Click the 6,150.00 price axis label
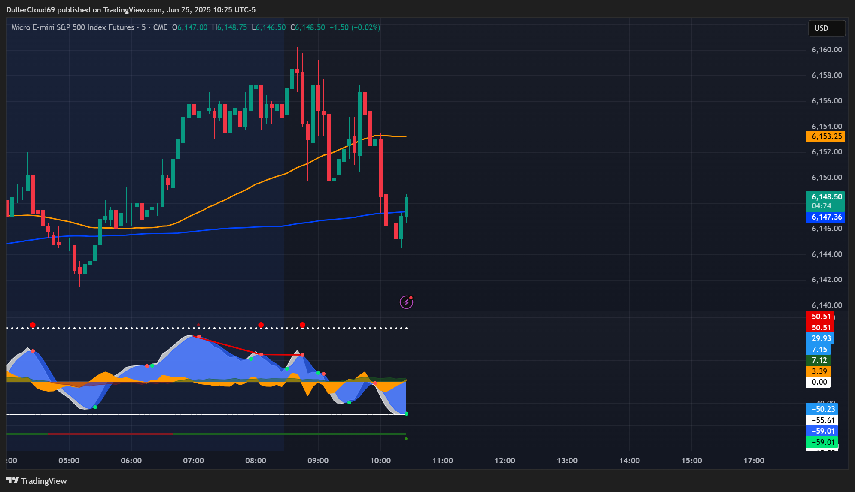Image resolution: width=855 pixels, height=492 pixels. coord(827,178)
